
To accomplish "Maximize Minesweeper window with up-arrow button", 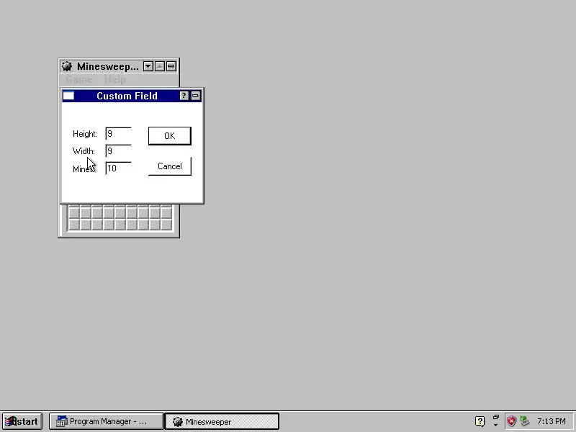I will [160, 66].
